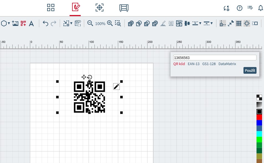Open the help question mark icon
The width and height of the screenshot is (264, 163).
240,8
